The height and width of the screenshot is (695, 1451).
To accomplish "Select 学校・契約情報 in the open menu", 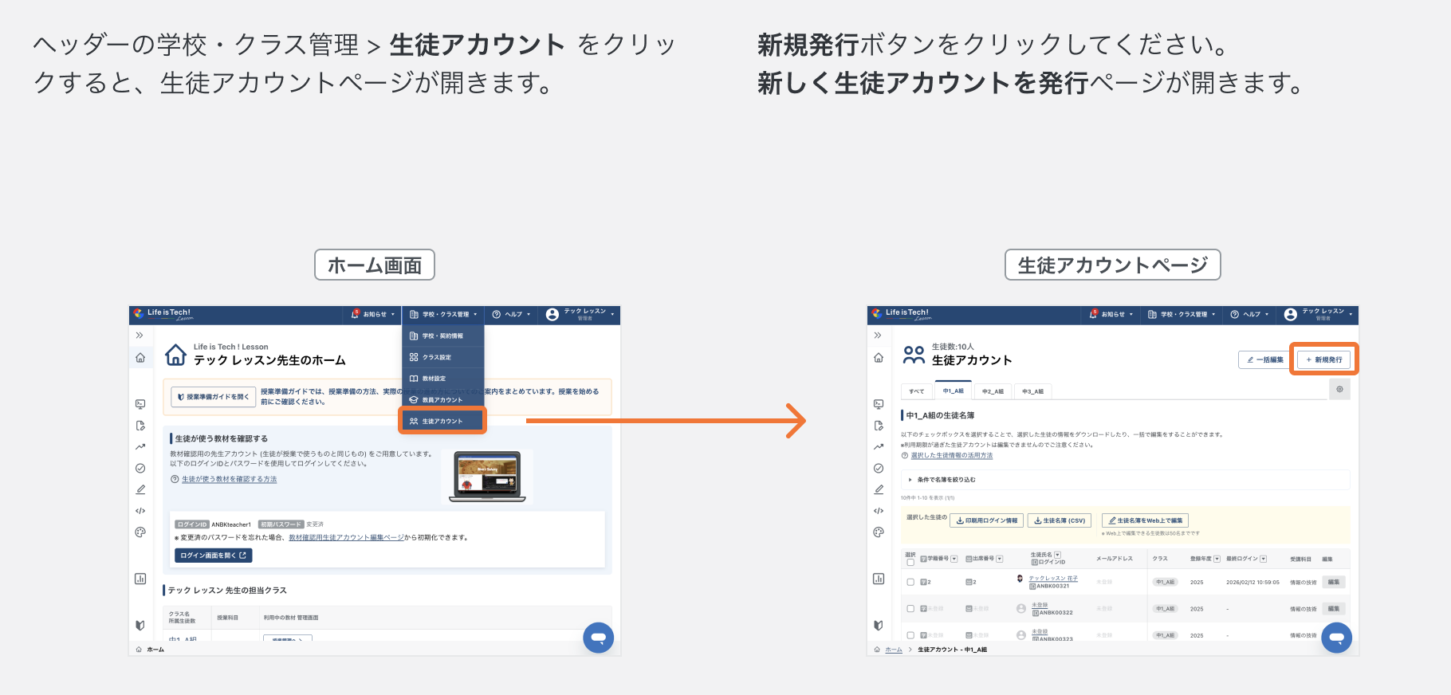I will 443,336.
